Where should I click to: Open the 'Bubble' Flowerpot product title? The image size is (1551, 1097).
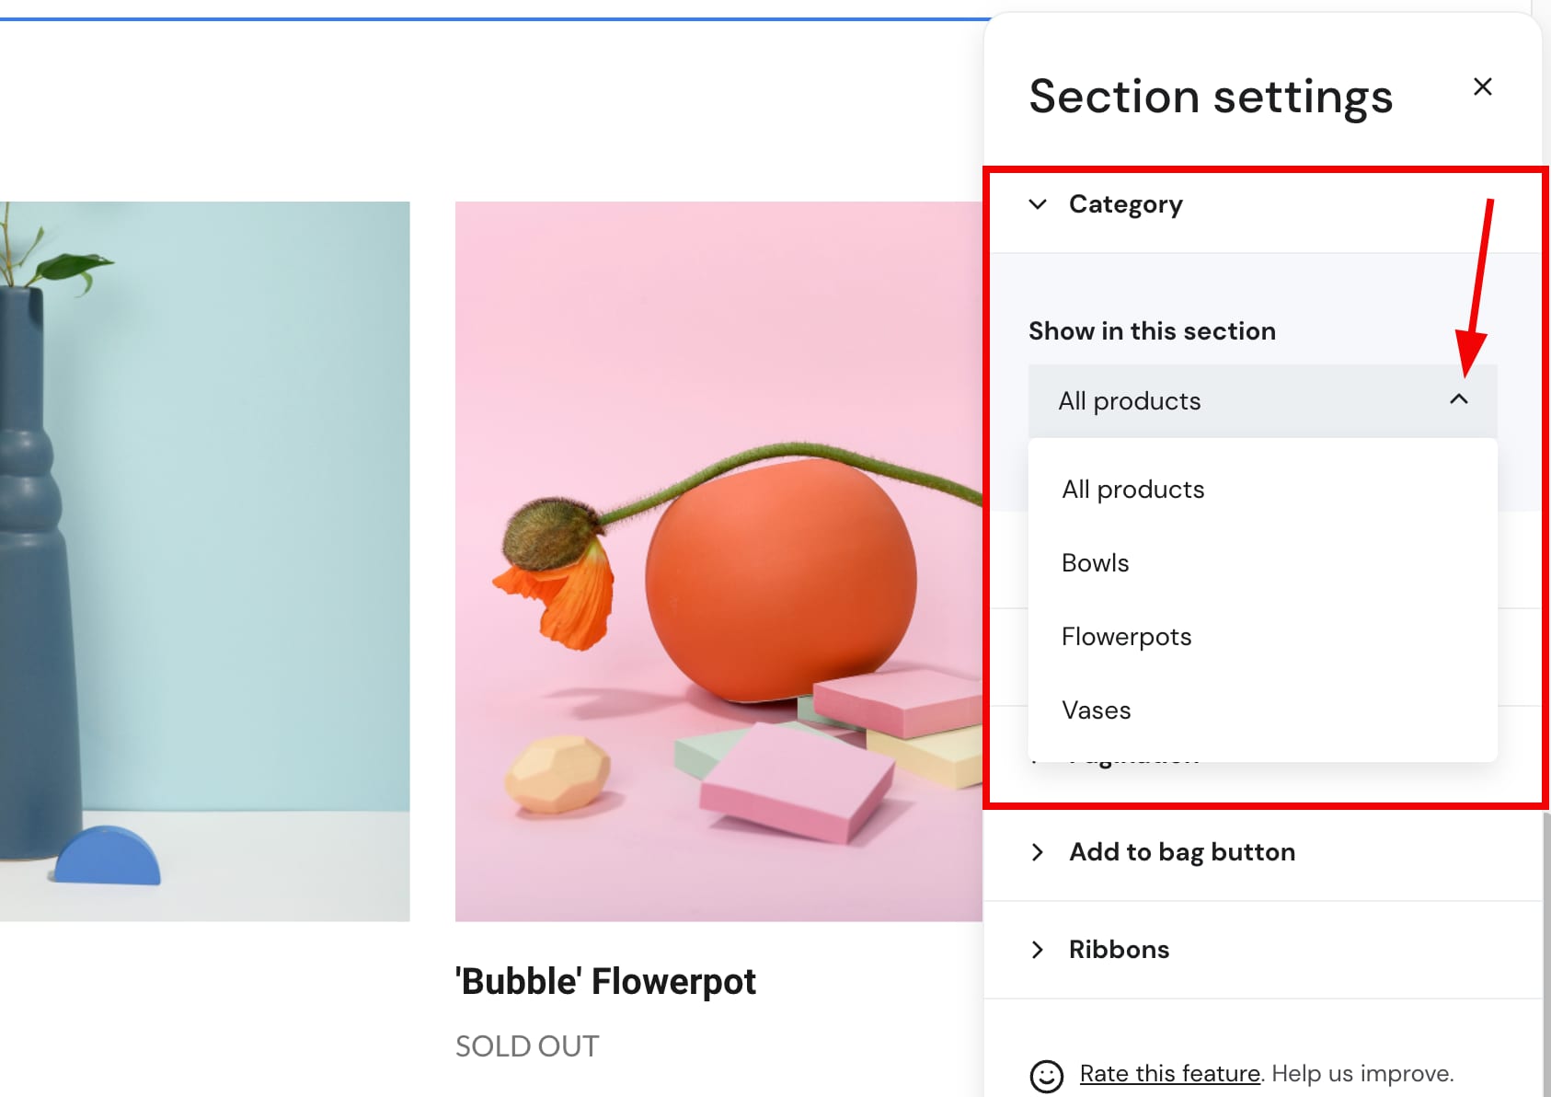(605, 982)
